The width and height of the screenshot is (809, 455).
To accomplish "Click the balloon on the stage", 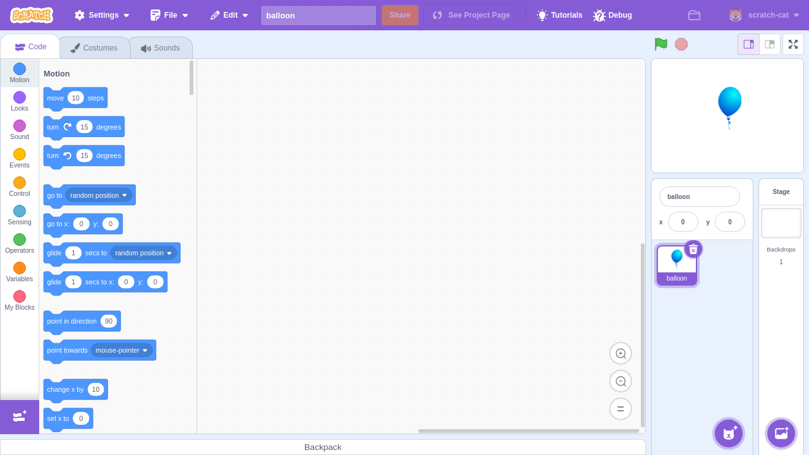I will [x=729, y=108].
